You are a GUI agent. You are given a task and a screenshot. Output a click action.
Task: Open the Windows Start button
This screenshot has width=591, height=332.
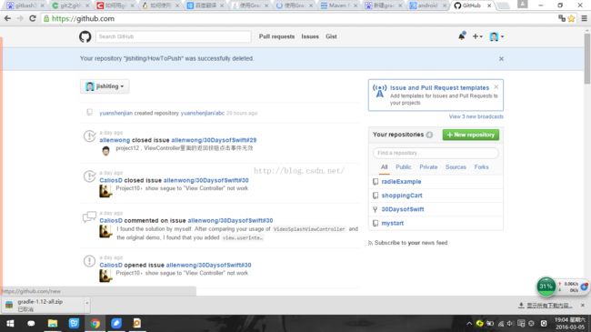pos(10,323)
